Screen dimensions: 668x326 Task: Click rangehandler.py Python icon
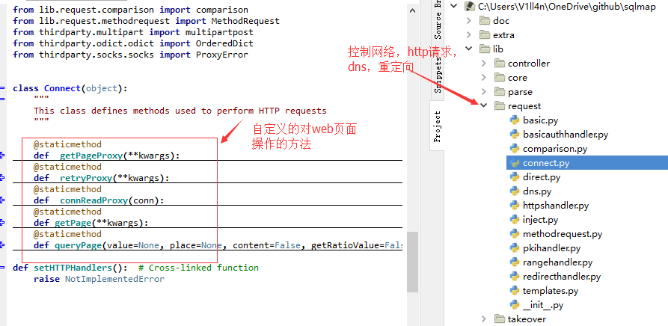(x=515, y=262)
